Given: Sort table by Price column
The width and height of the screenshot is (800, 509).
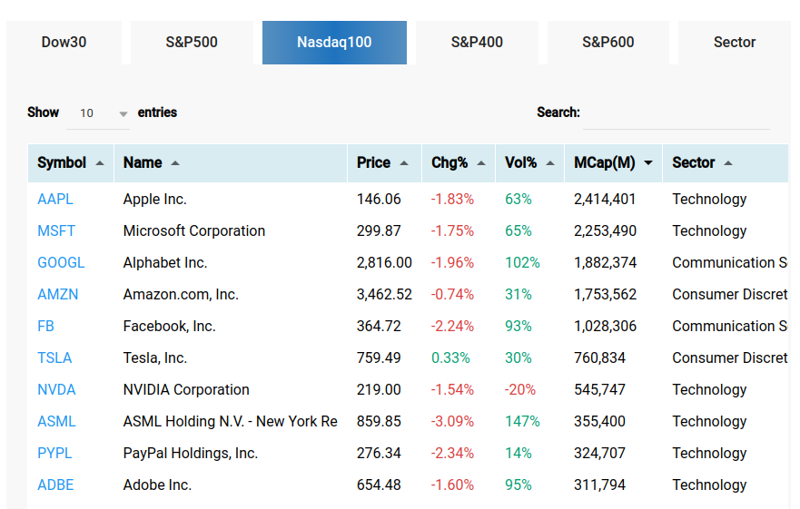Looking at the screenshot, I should [385, 163].
